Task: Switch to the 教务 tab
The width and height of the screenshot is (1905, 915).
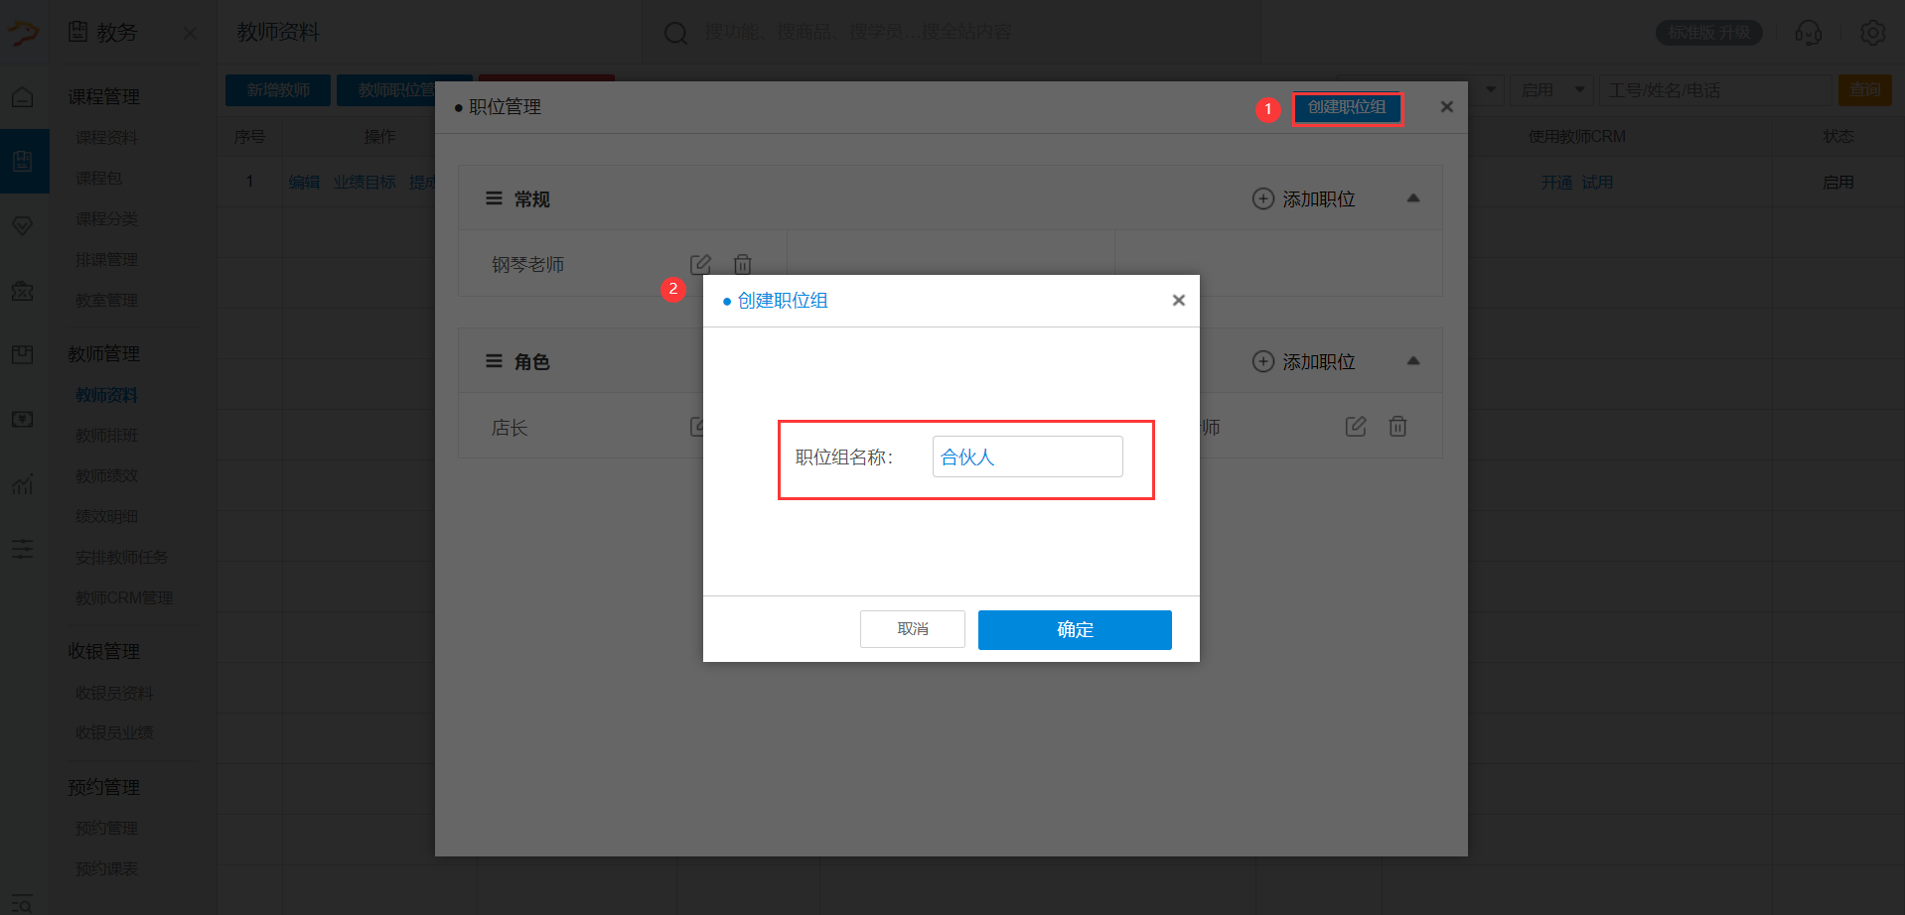Action: tap(102, 32)
